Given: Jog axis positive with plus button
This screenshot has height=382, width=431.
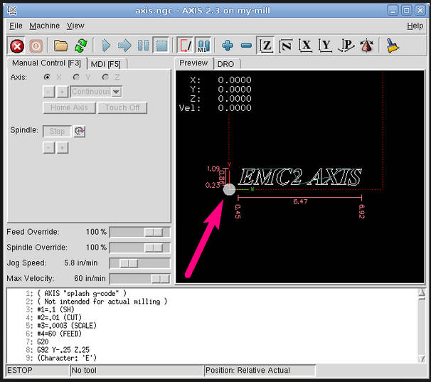Looking at the screenshot, I should click(63, 92).
